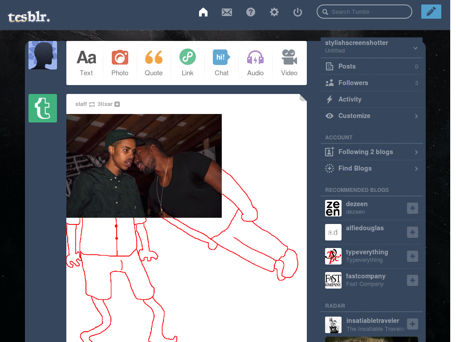
Task: Open the insatiabletraveler avatar thumbnail
Action: tap(333, 325)
